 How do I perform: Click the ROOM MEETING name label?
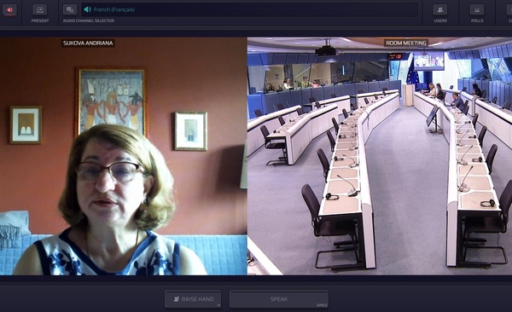406,43
